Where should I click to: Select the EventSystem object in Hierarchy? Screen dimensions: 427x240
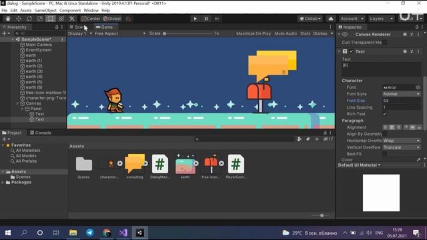39,50
